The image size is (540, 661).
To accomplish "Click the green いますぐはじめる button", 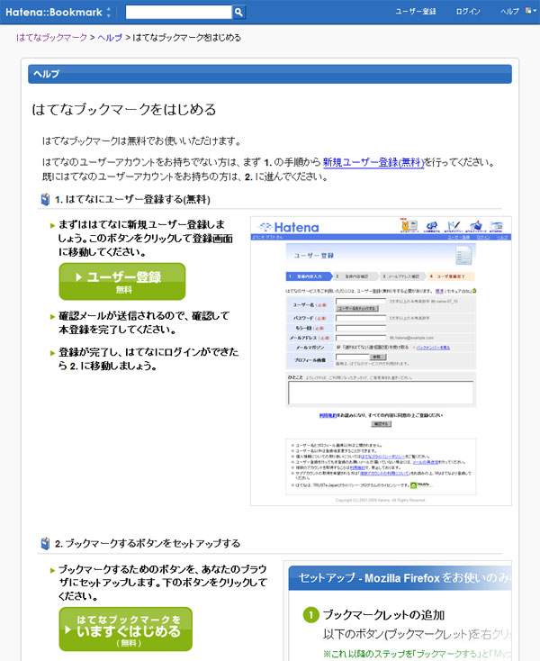I will point(125,629).
